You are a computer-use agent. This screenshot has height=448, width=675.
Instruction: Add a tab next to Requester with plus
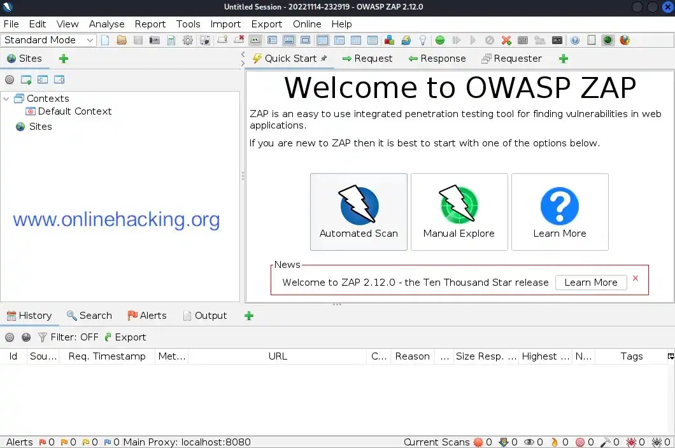[563, 59]
